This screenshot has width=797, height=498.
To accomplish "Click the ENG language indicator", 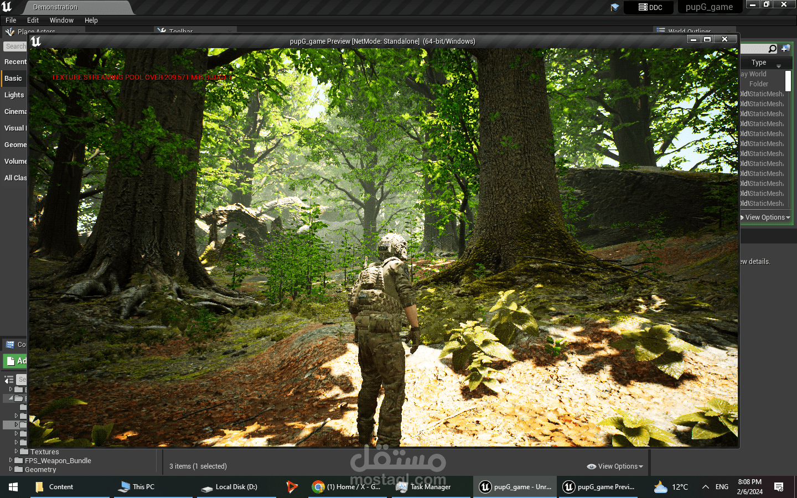I will 722,487.
